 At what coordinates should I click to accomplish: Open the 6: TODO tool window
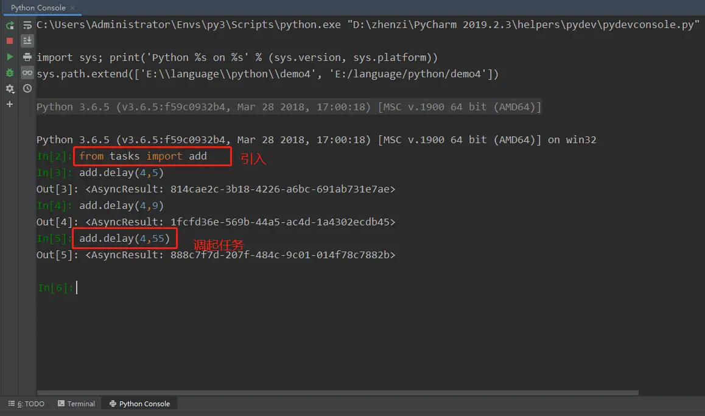pos(27,404)
